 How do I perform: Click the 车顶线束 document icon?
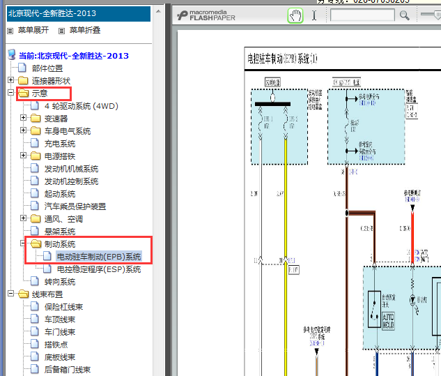(35, 319)
